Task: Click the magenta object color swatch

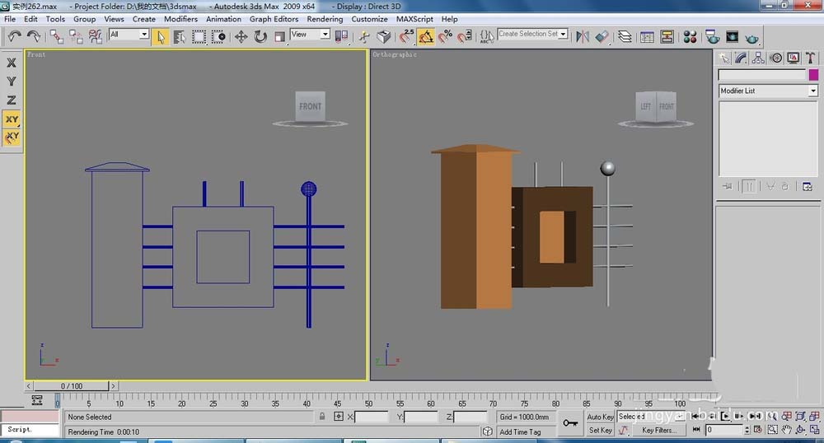Action: tap(813, 75)
